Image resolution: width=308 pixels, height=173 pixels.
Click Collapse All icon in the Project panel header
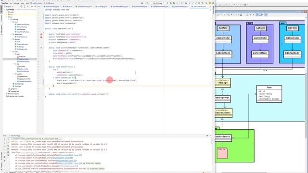[x=28, y=6]
